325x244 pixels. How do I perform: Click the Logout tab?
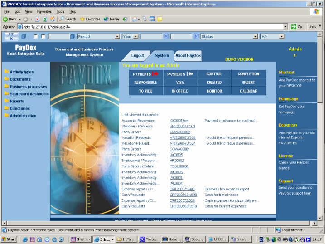[137, 56]
